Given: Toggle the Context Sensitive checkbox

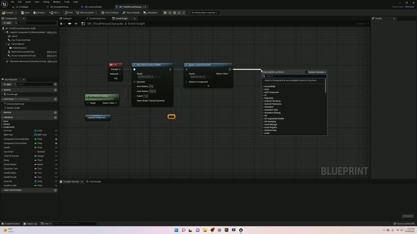Looking at the screenshot, I should (306, 72).
